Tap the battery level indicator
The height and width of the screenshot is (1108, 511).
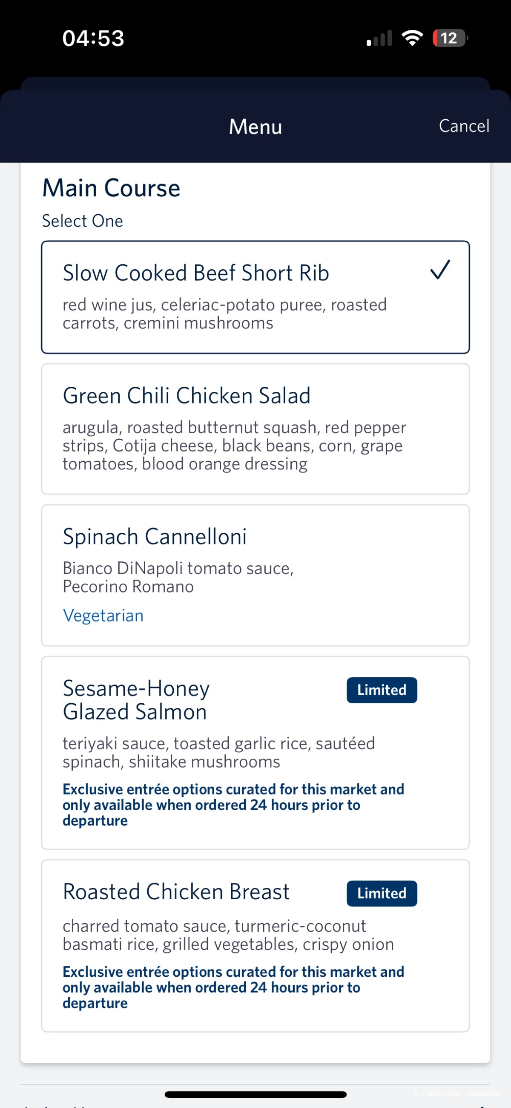point(450,38)
